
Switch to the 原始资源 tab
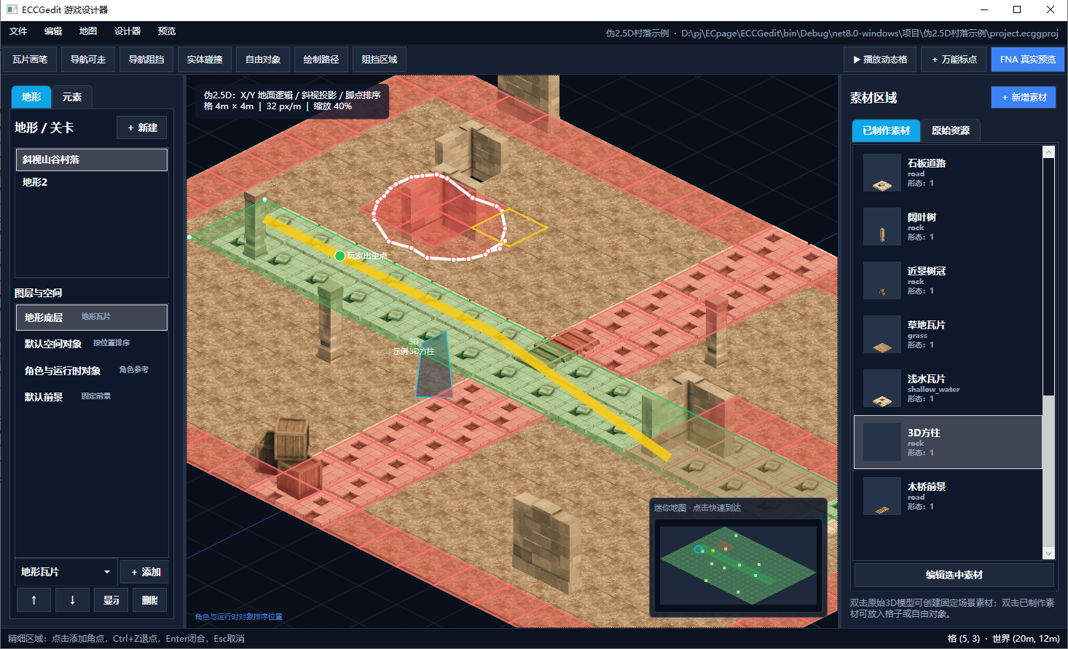[x=950, y=130]
